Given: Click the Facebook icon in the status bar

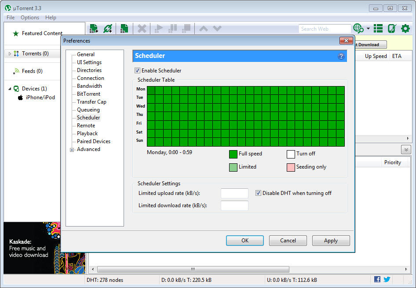Looking at the screenshot, I should 377,280.
